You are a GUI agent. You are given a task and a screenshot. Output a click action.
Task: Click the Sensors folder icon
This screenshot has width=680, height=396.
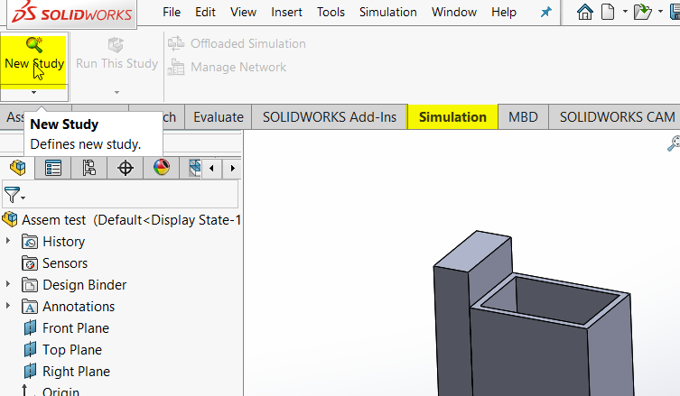tap(30, 263)
